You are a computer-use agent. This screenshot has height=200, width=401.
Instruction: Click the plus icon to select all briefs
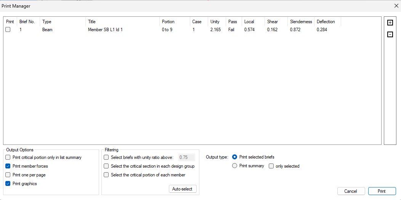tap(390, 23)
